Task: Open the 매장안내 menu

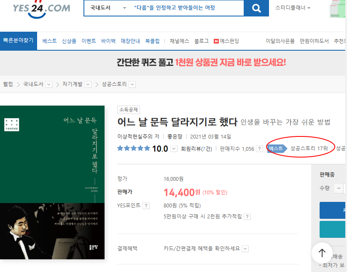Action: click(x=130, y=41)
